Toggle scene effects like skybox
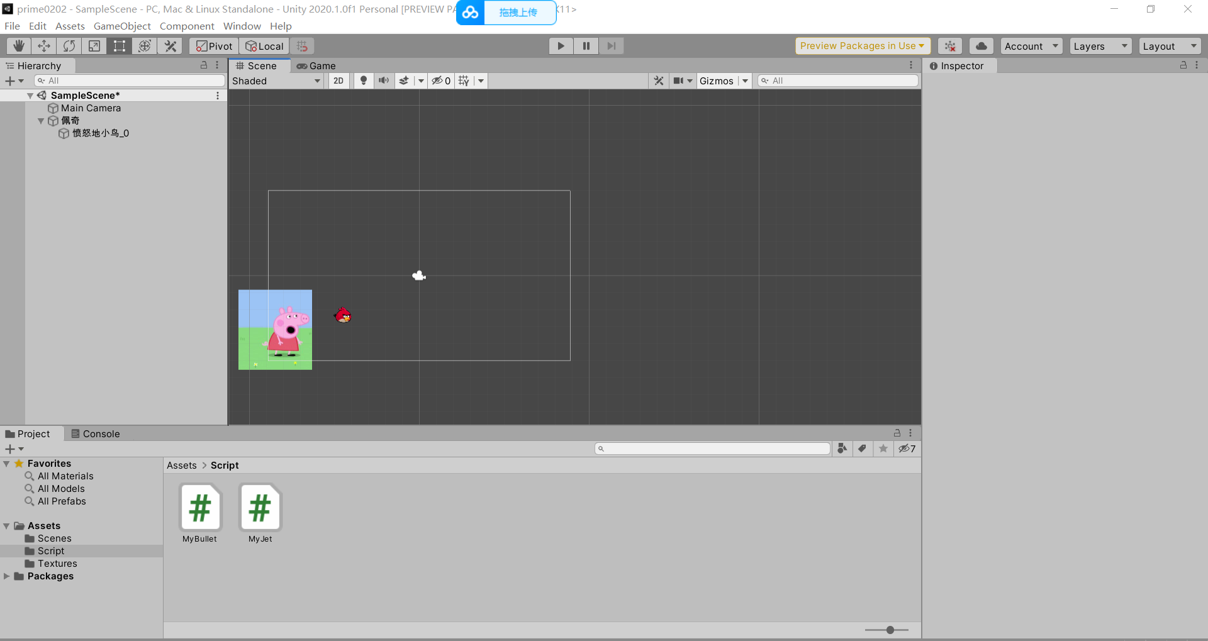The image size is (1208, 641). [404, 81]
